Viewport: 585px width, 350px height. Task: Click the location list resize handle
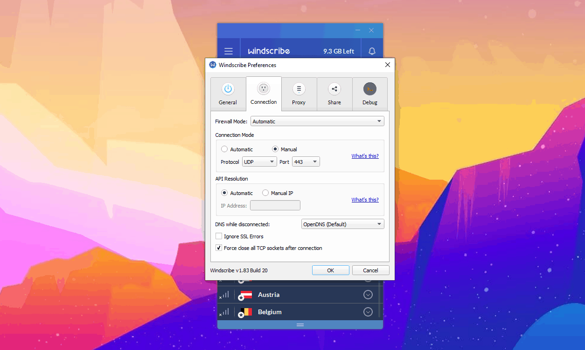300,324
